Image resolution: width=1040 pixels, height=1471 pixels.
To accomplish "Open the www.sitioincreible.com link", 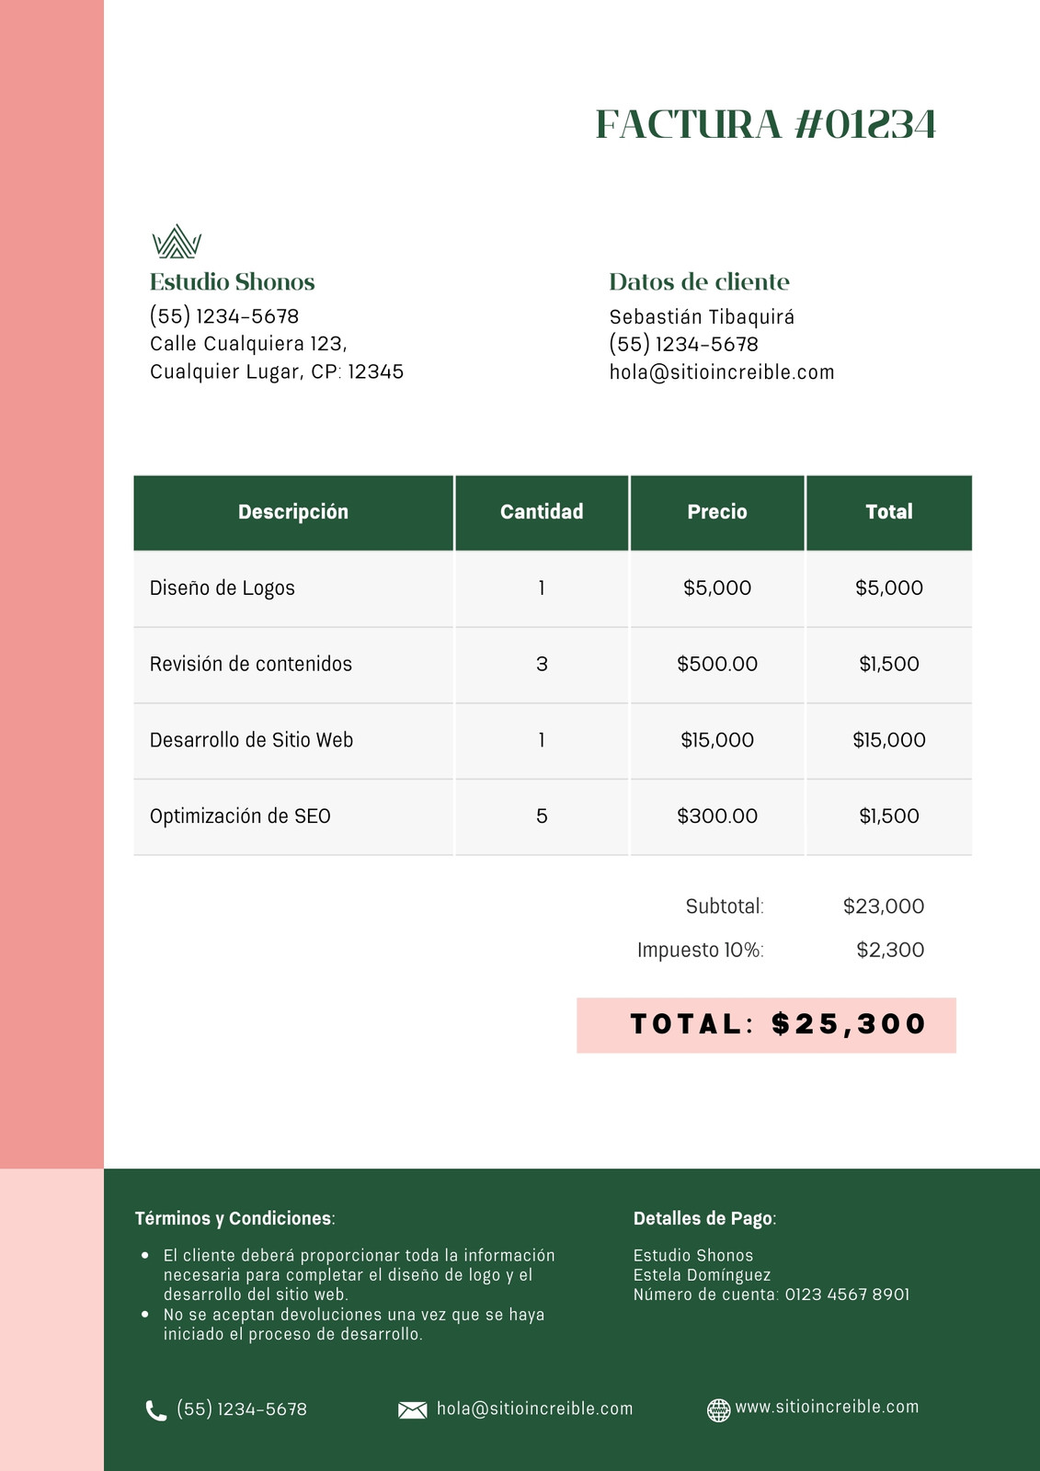I will pyautogui.click(x=827, y=1407).
